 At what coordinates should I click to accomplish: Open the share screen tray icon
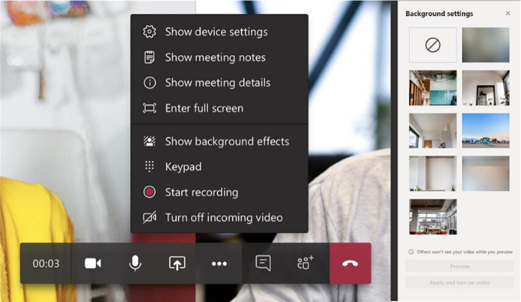(177, 264)
